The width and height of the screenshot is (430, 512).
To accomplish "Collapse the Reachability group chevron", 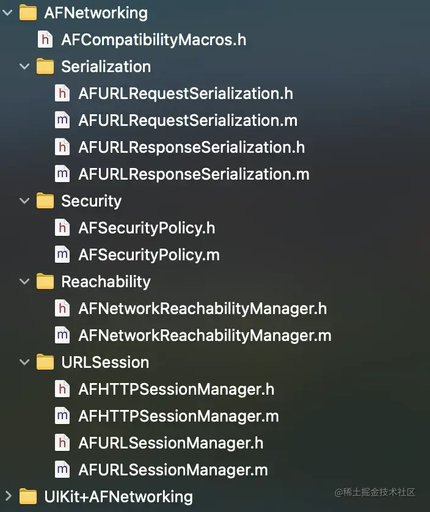I will (24, 282).
